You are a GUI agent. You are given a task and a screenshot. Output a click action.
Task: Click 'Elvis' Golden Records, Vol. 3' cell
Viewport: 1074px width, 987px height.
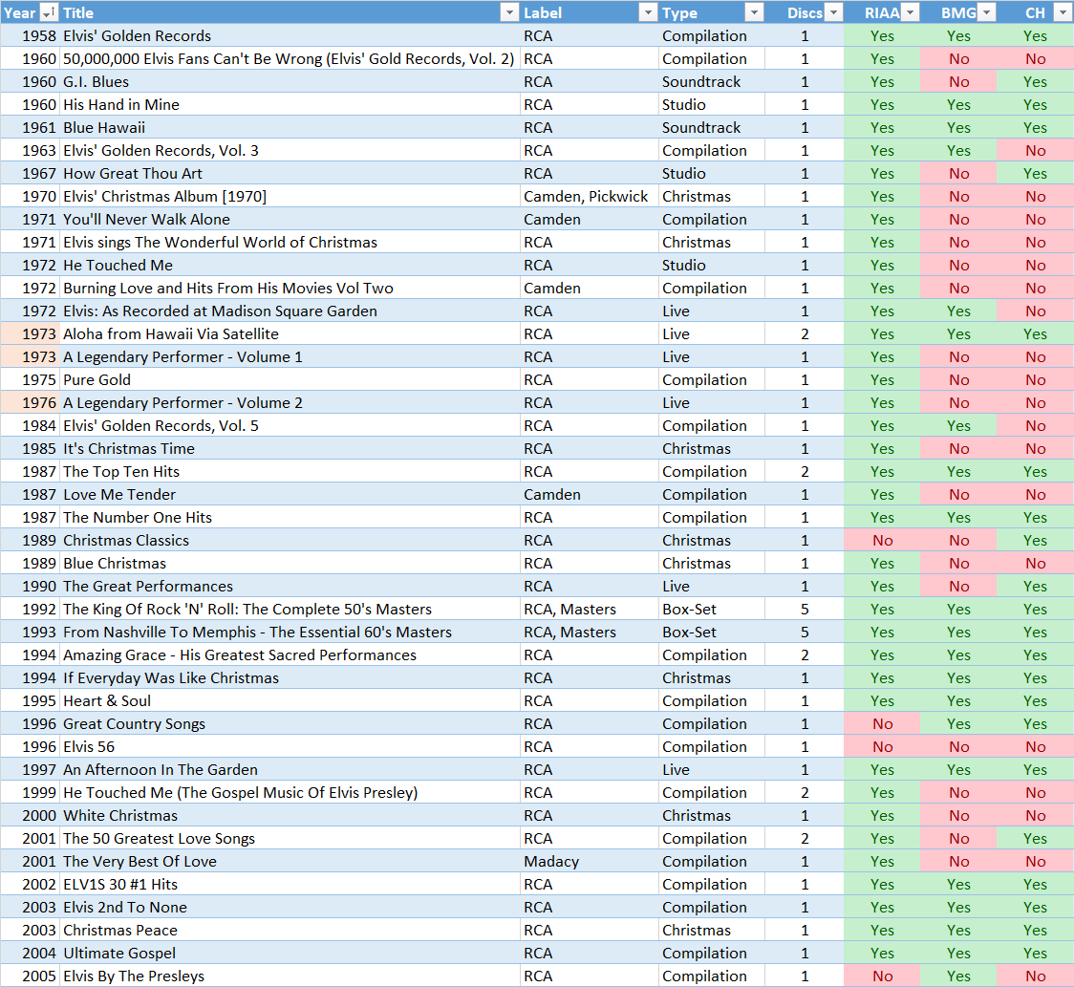point(290,151)
